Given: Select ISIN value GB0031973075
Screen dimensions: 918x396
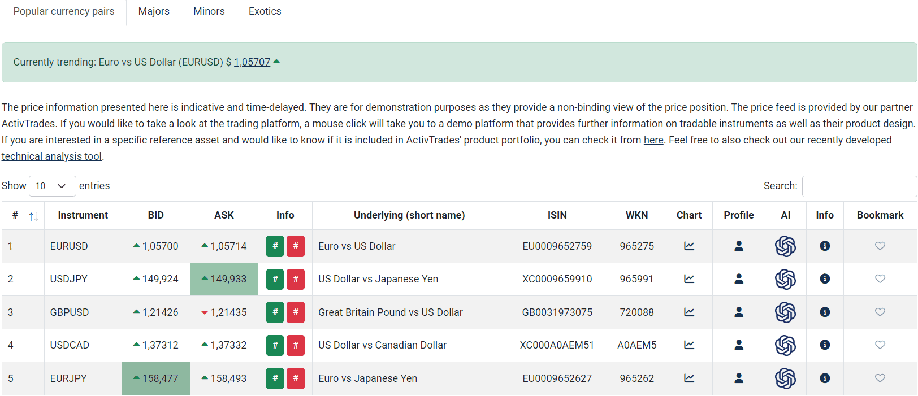Looking at the screenshot, I should click(x=557, y=312).
